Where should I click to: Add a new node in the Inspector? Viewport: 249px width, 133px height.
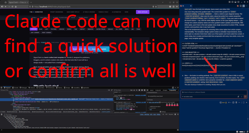[x=109, y=90]
